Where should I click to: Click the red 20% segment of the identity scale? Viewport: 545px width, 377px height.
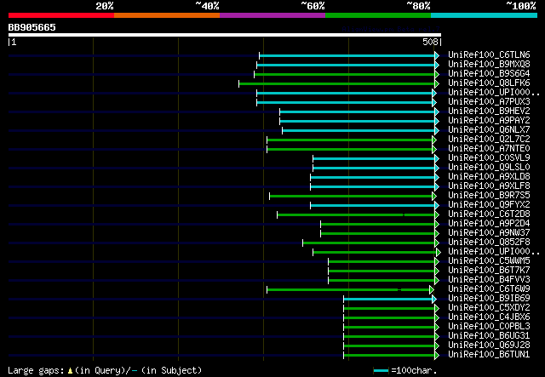pyautogui.click(x=61, y=15)
